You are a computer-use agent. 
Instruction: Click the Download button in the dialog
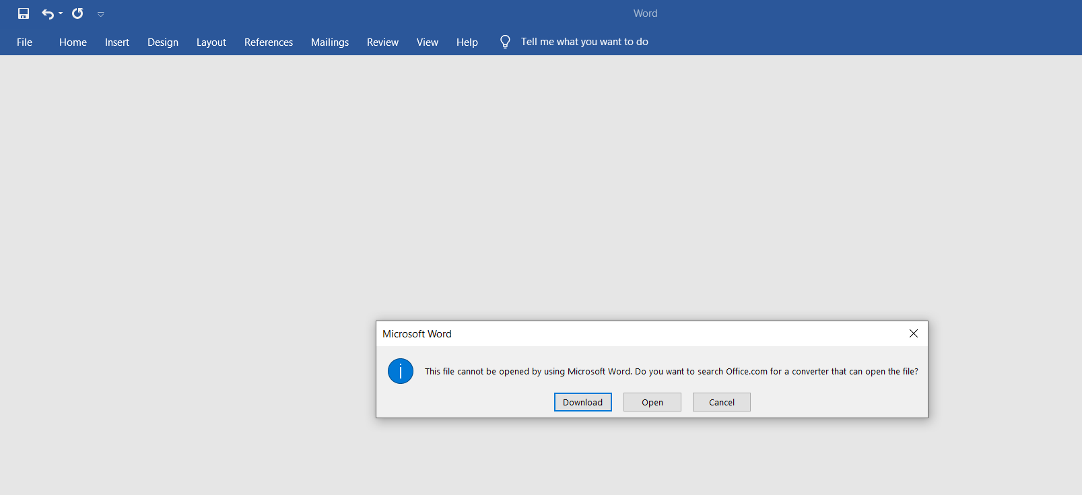[x=583, y=402]
